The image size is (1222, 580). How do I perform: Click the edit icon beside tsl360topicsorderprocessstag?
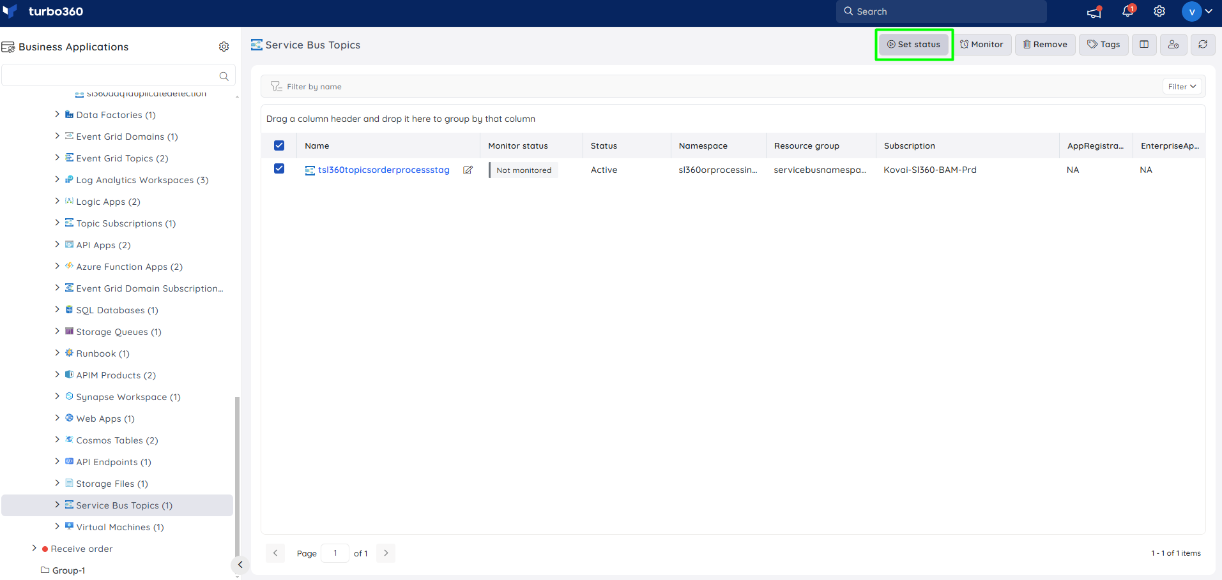pyautogui.click(x=468, y=170)
